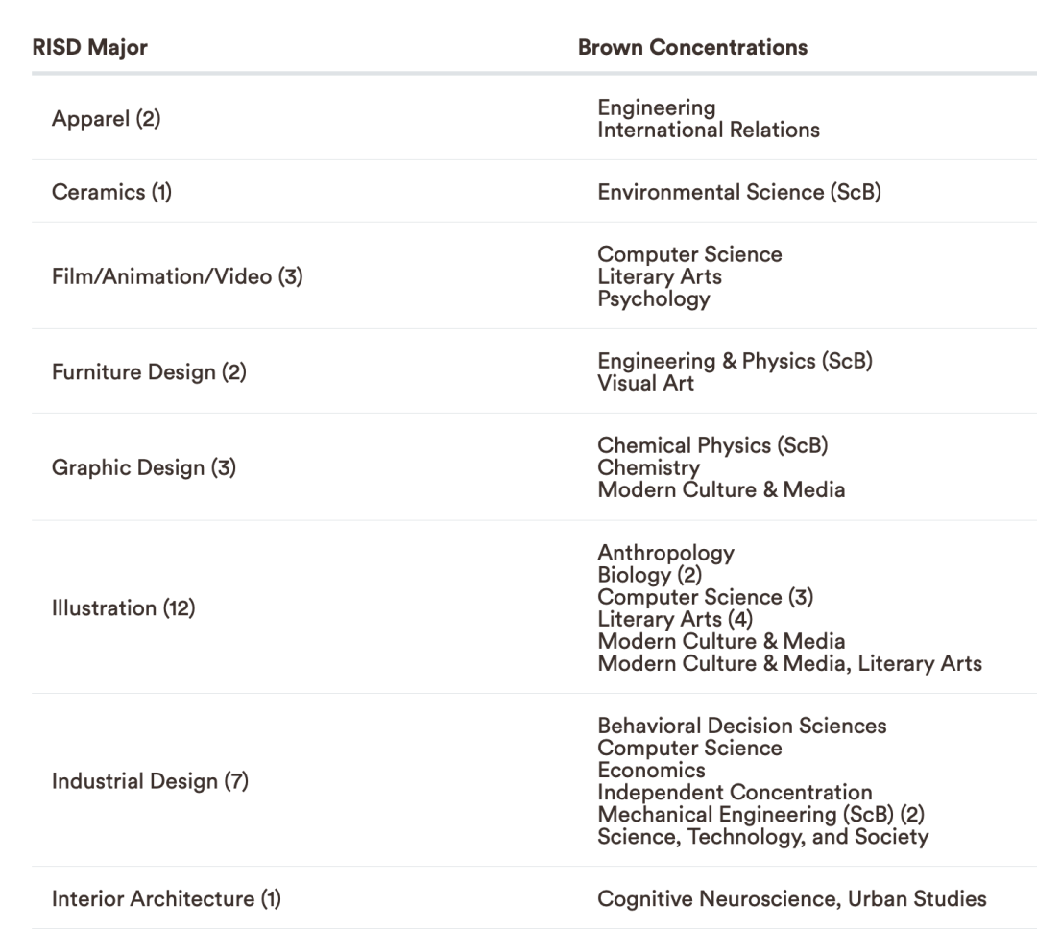The image size is (1037, 929).
Task: Select Engineering & Physics (ScB) text
Action: [x=735, y=361]
